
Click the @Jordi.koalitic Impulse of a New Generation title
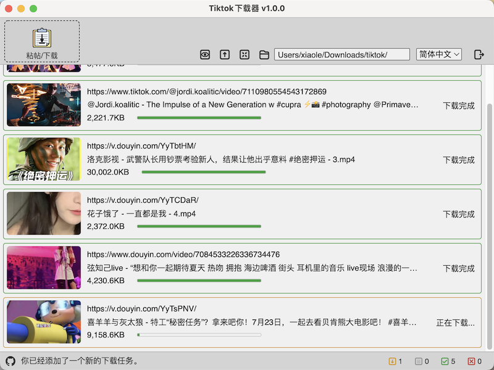[253, 105]
